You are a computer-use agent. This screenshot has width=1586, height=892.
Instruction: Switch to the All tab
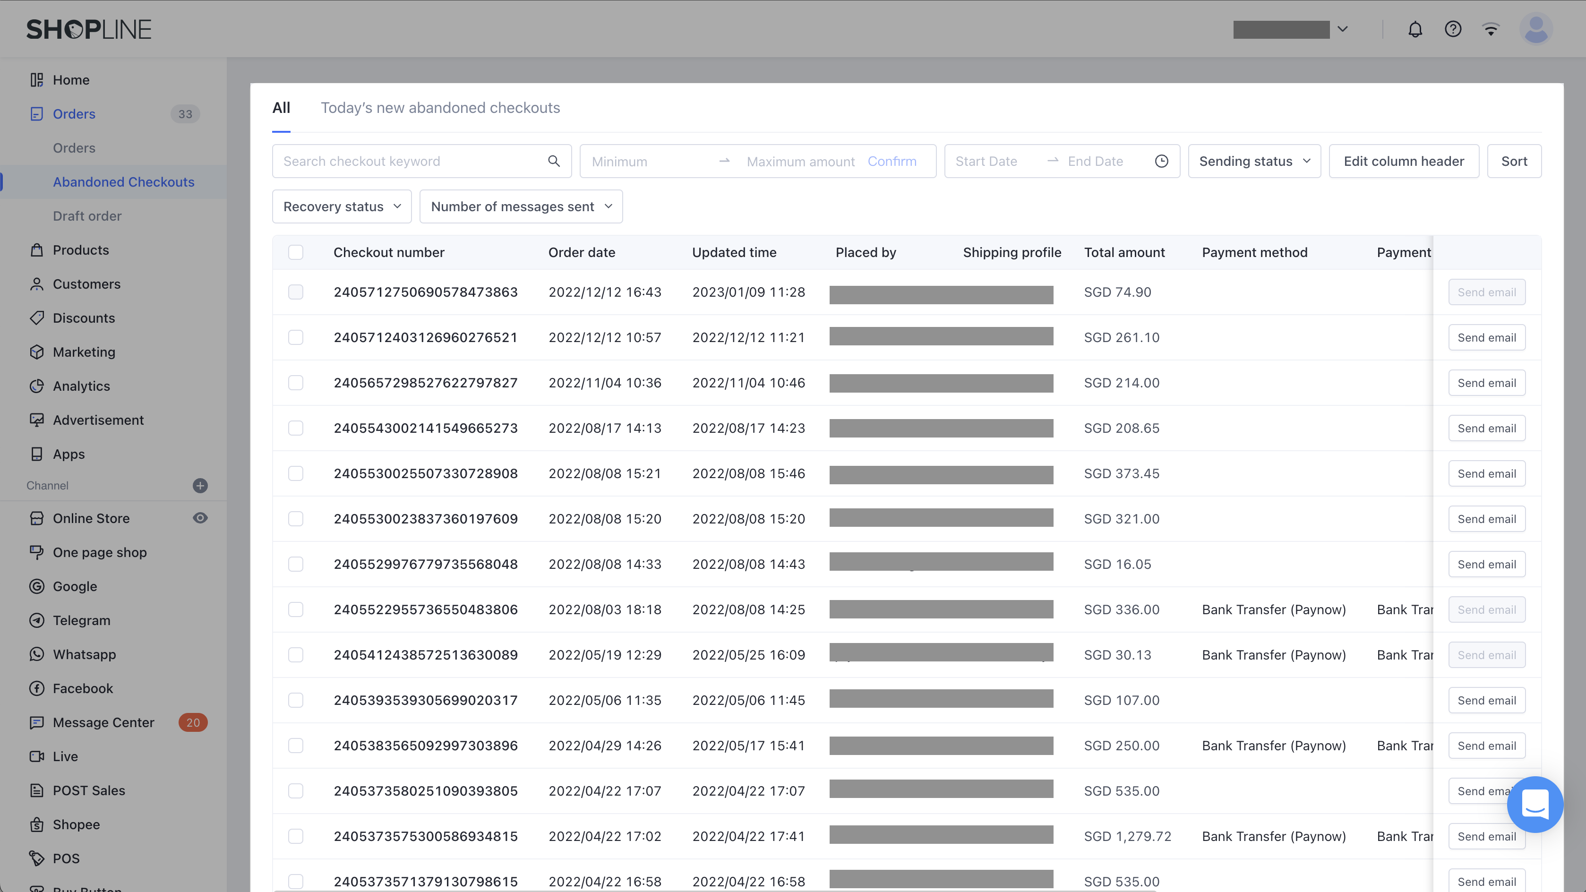point(281,108)
